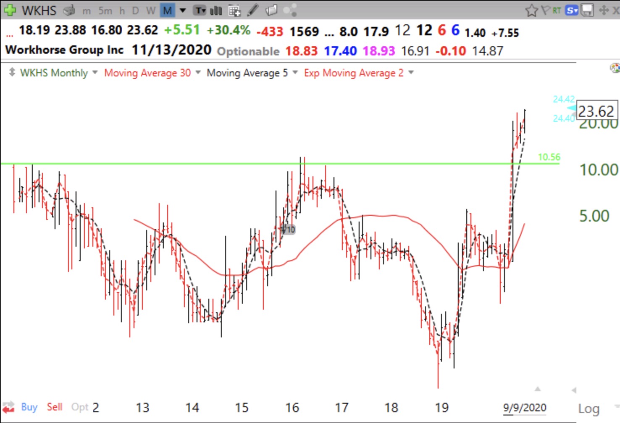This screenshot has height=423, width=620.
Task: Switch chart to Daily timeframe (D)
Action: [135, 10]
